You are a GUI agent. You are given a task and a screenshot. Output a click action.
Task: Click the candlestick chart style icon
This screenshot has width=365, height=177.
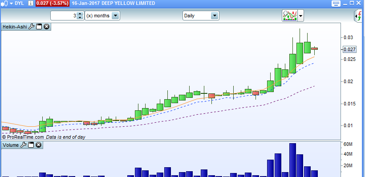[x=4, y=3]
